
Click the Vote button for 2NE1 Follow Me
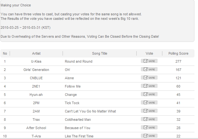pyautogui.click(x=149, y=86)
